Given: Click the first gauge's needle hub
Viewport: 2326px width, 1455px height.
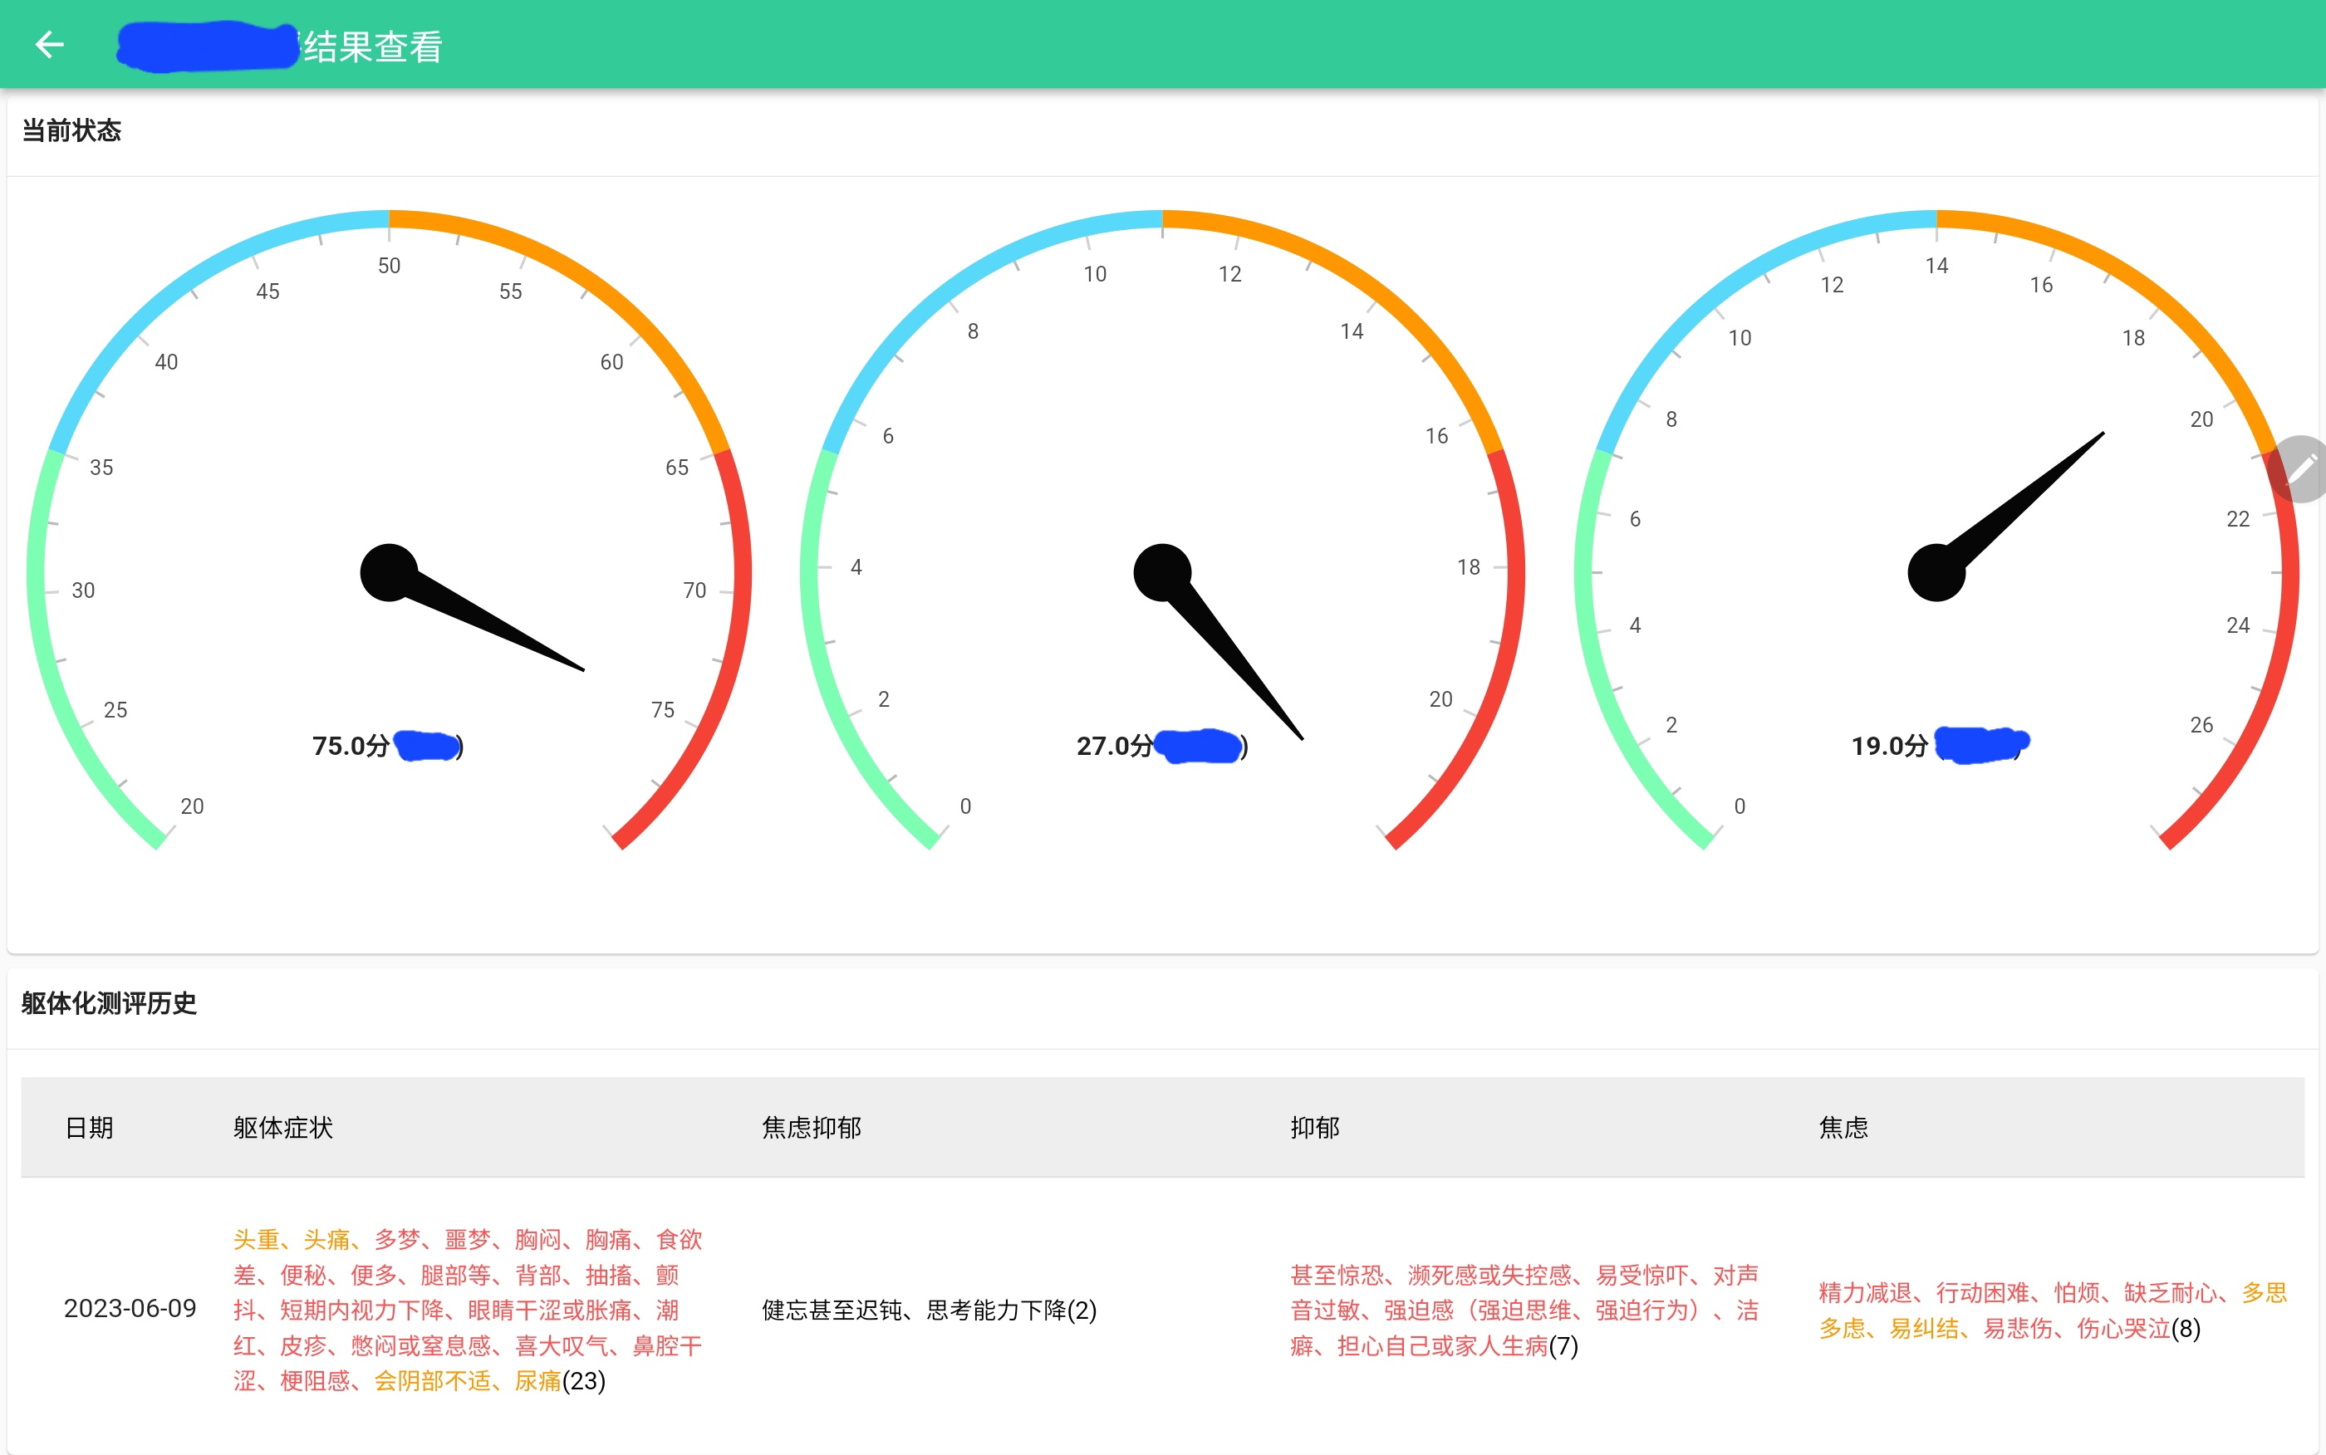Looking at the screenshot, I should (389, 572).
